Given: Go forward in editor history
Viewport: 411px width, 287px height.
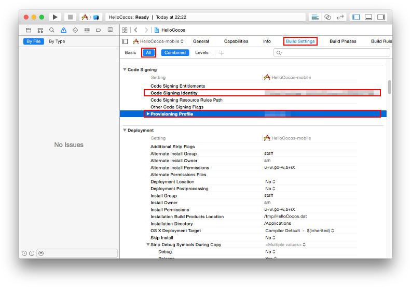Looking at the screenshot, I should click(x=146, y=30).
